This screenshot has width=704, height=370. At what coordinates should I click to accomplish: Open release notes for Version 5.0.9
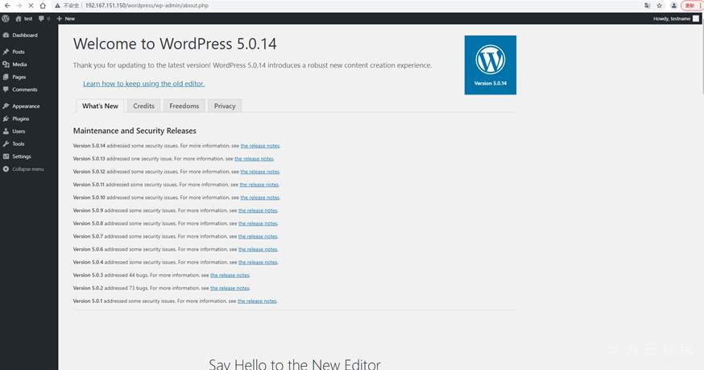[258, 210]
